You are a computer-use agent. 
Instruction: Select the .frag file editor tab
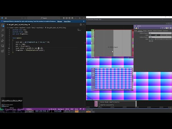coord(18,25)
